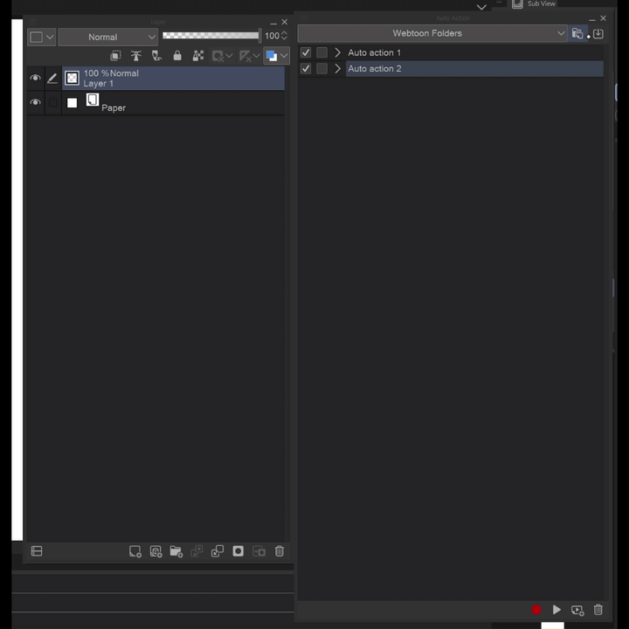The height and width of the screenshot is (629, 629).
Task: Open mask enable options dropdown arrow
Action: 229,56
